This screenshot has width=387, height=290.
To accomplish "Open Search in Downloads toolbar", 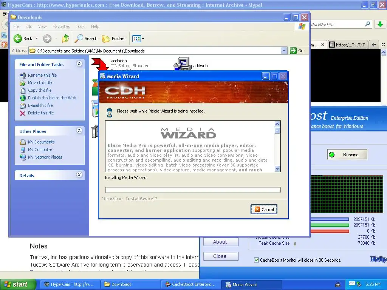I will coord(86,39).
